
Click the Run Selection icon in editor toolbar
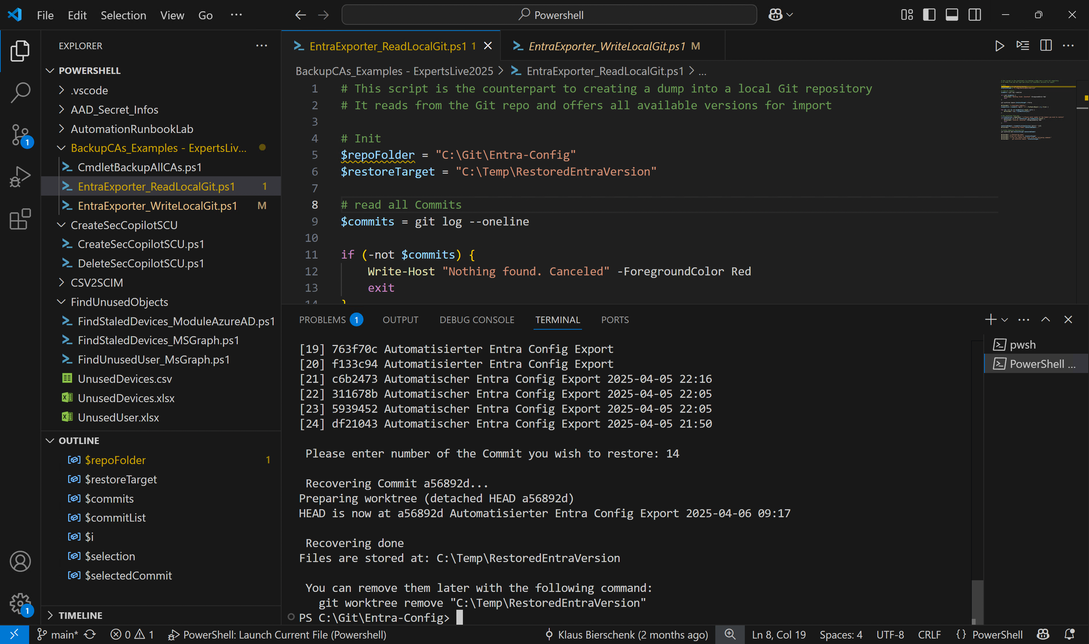point(1023,46)
